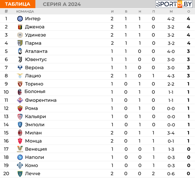This screenshot has height=180, width=195.
Task: Click the М goals column header
Action: pos(171,12)
